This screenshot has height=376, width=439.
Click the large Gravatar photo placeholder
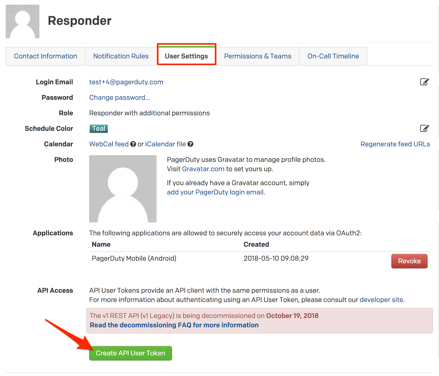[x=123, y=189]
